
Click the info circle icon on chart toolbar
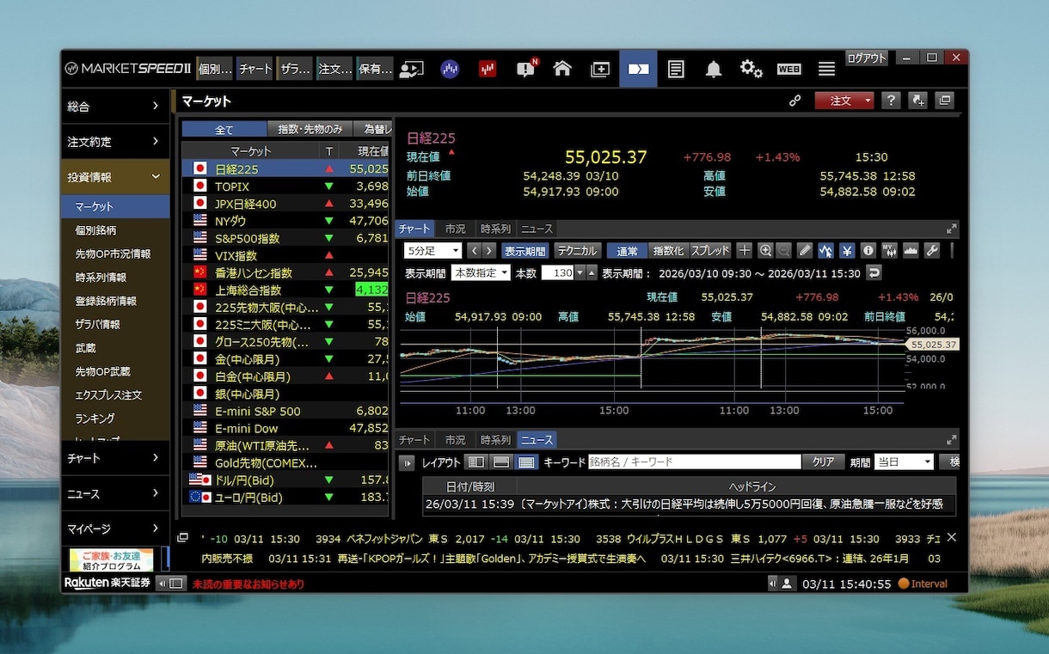click(x=868, y=250)
